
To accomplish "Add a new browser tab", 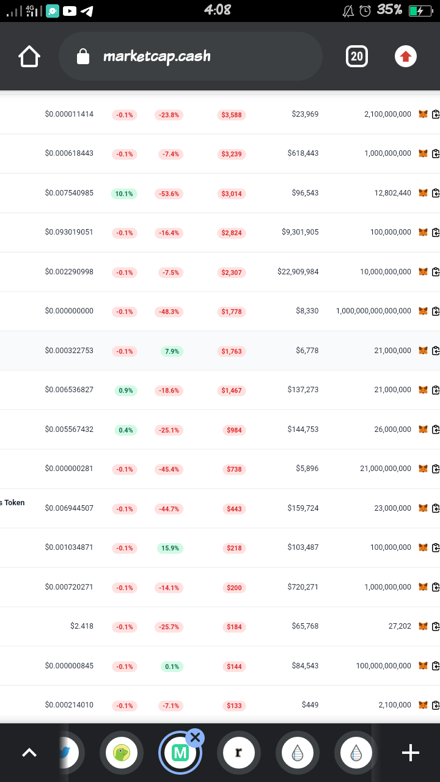I will 411,753.
